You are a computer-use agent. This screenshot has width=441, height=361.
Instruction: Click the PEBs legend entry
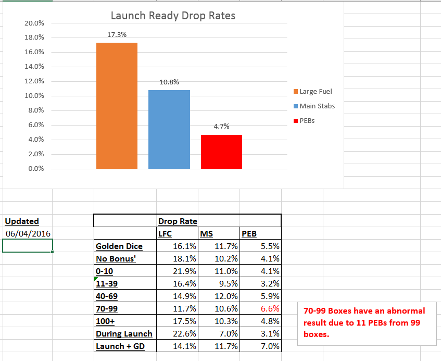pos(307,121)
